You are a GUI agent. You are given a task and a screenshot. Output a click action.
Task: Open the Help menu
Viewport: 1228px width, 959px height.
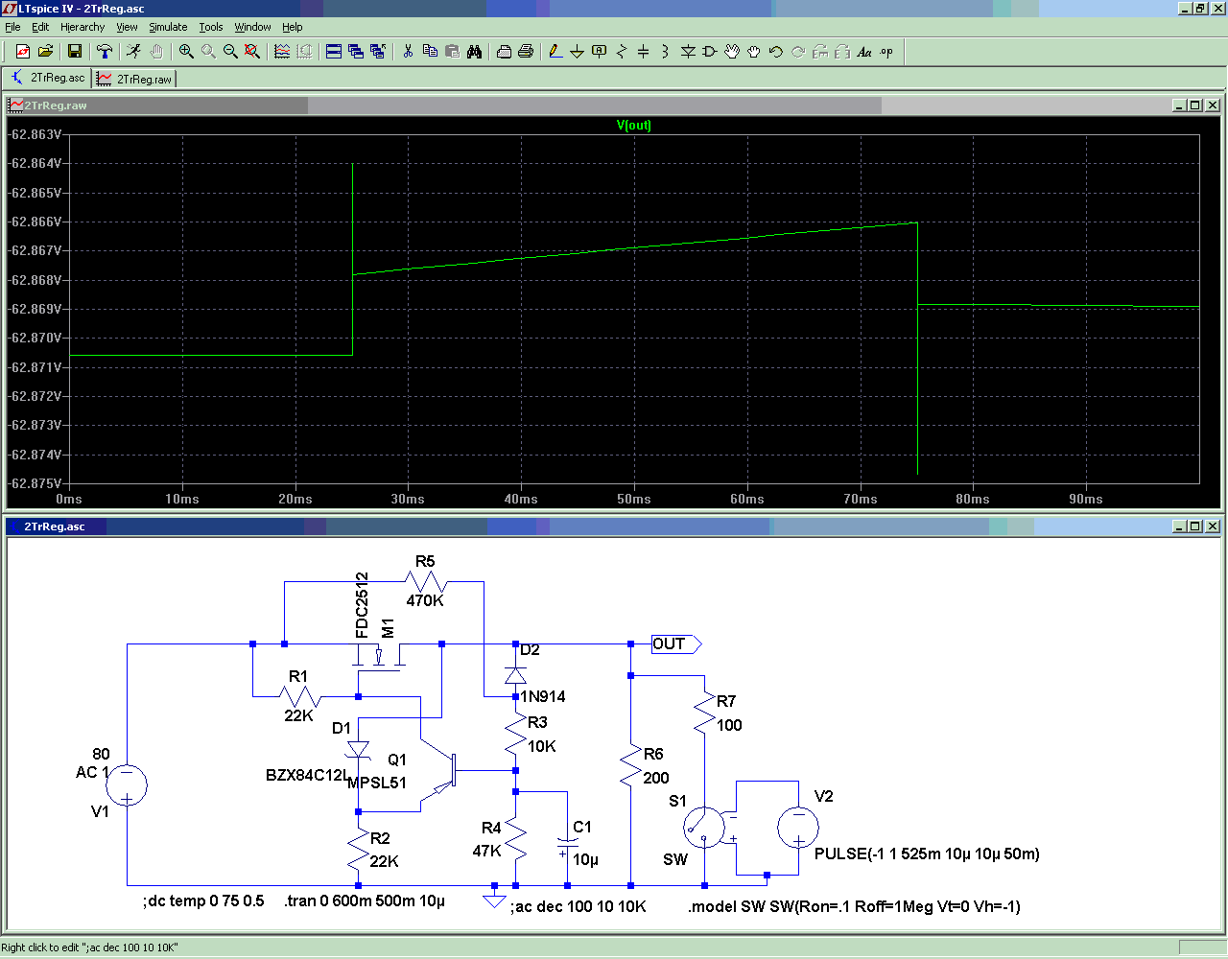(x=293, y=27)
